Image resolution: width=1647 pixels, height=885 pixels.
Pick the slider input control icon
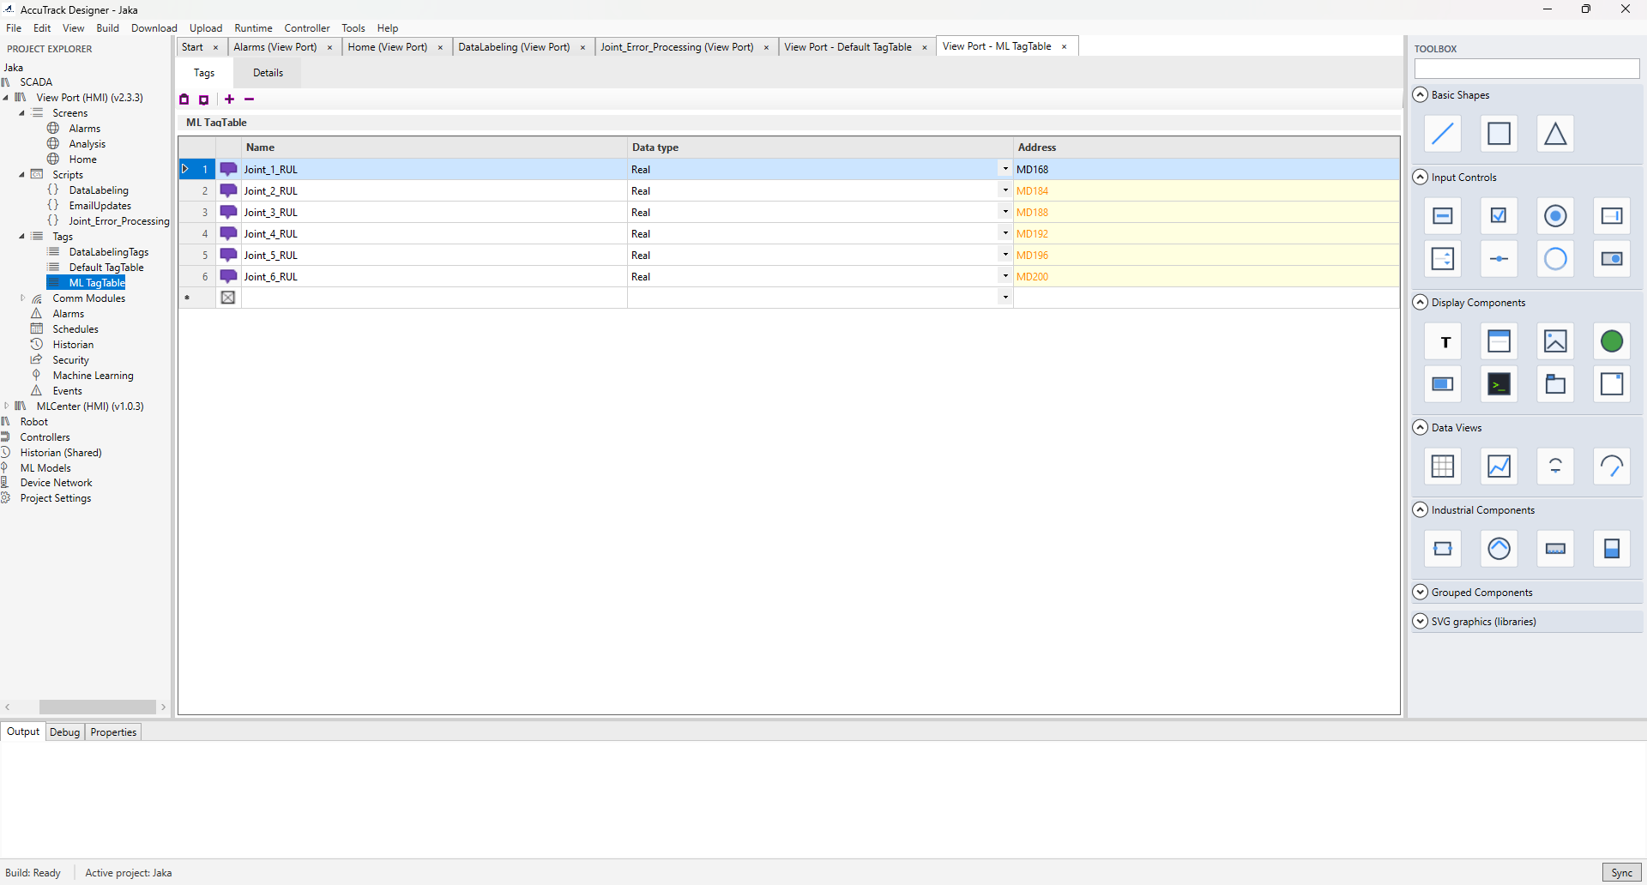pos(1499,259)
